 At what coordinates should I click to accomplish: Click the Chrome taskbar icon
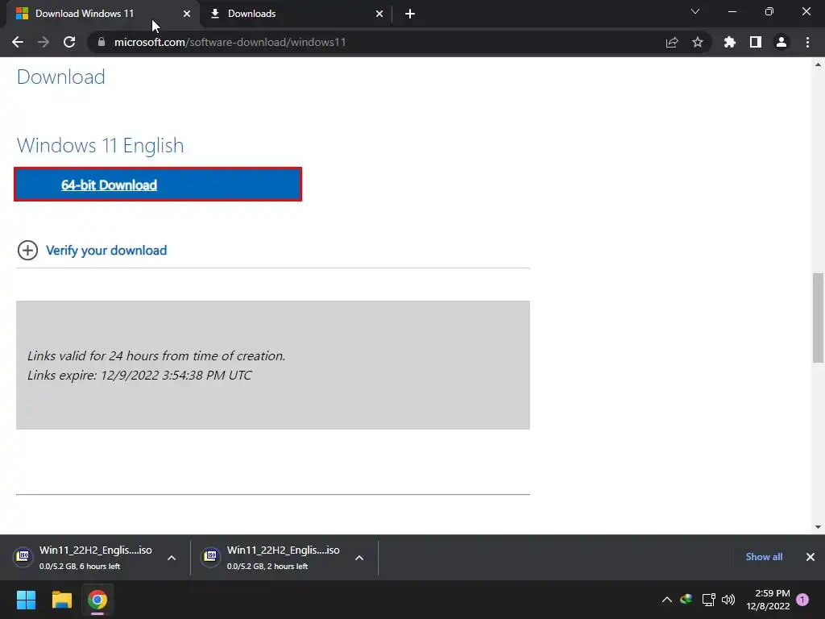(97, 600)
